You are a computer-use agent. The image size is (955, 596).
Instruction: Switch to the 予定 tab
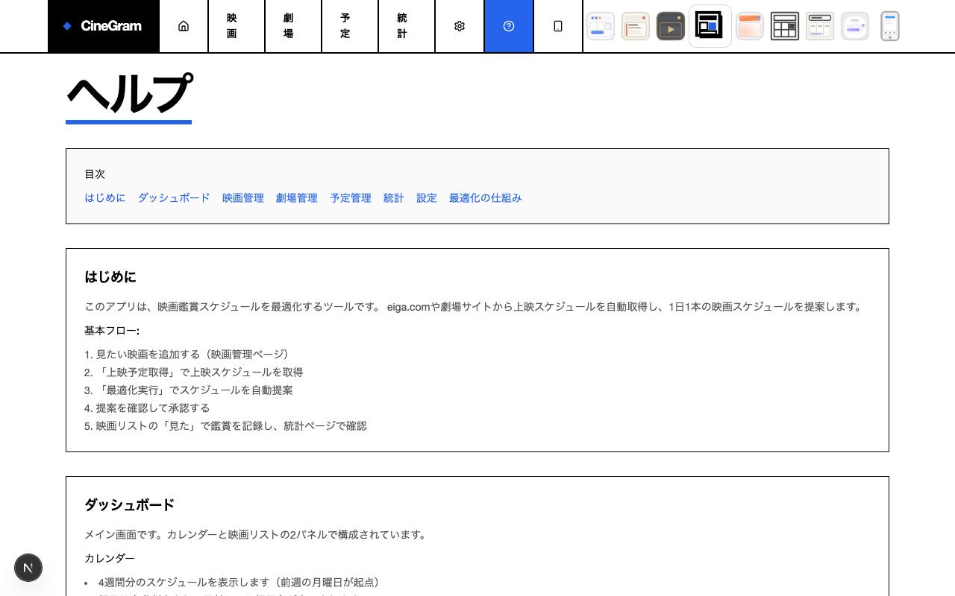pos(350,26)
